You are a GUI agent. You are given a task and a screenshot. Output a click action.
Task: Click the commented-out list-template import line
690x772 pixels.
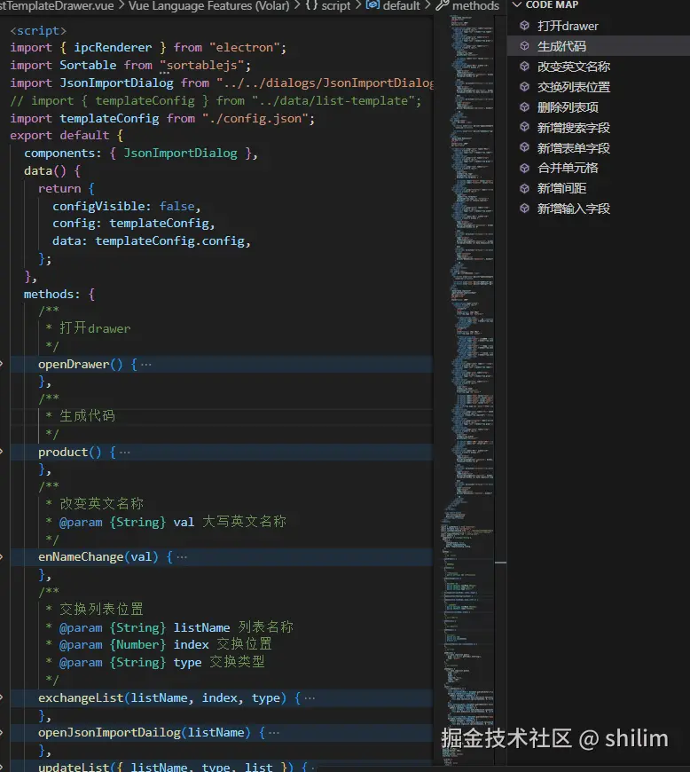(216, 100)
